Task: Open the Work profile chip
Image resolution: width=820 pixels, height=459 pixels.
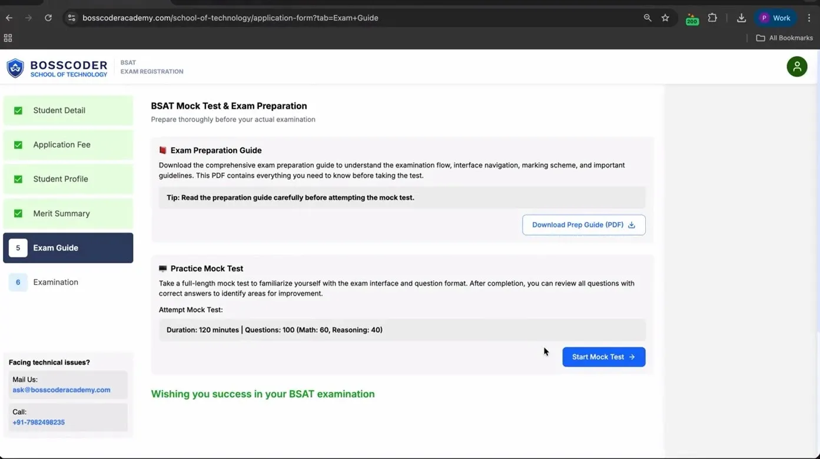Action: (775, 18)
